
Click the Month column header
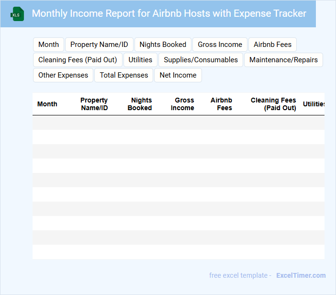pyautogui.click(x=47, y=104)
